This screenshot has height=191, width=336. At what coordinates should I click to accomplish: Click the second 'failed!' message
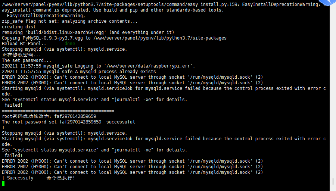coord(13,156)
